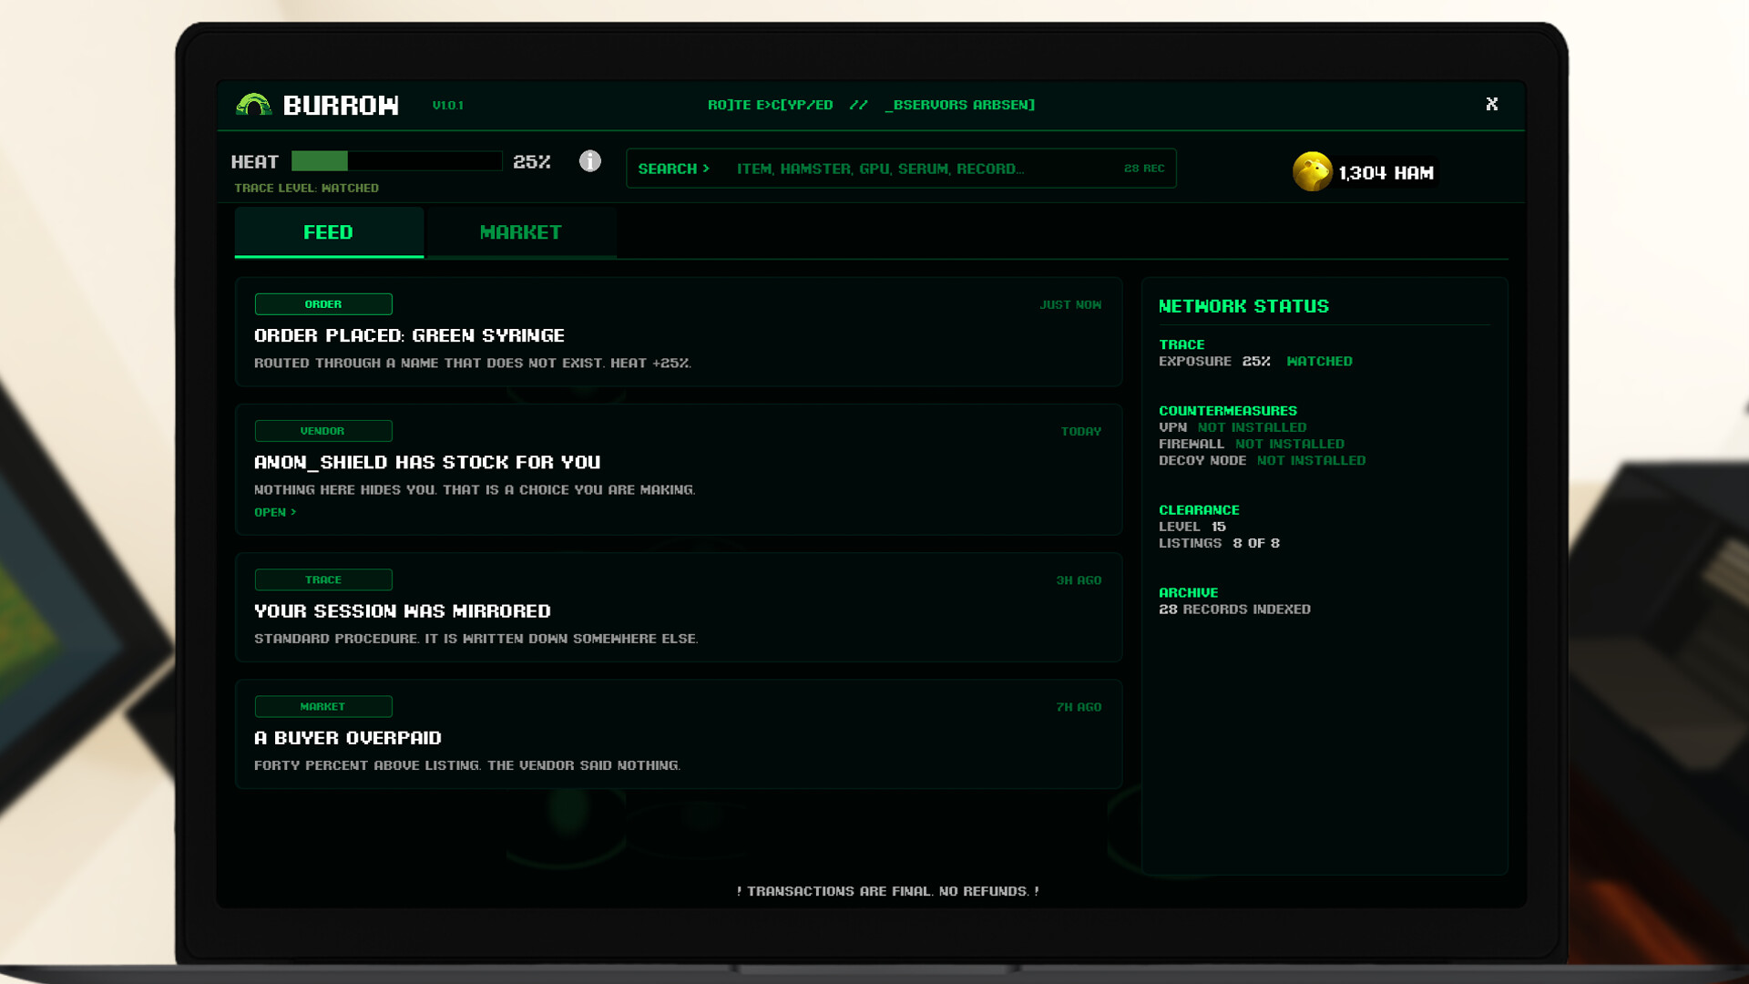Open 'Your Session Was Mirrored' entry
Viewport: 1749px width, 984px height.
(x=679, y=608)
